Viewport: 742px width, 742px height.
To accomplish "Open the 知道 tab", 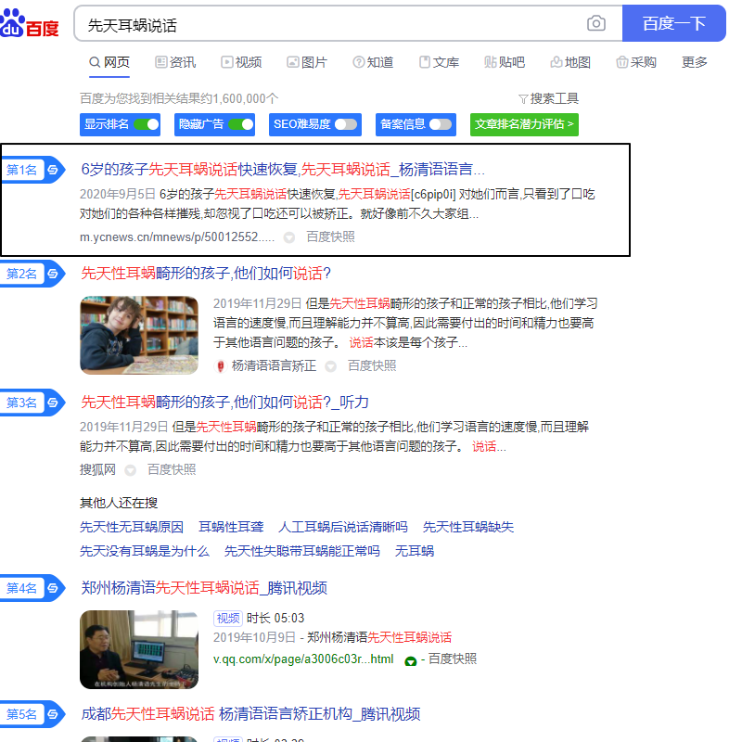I will pos(373,62).
